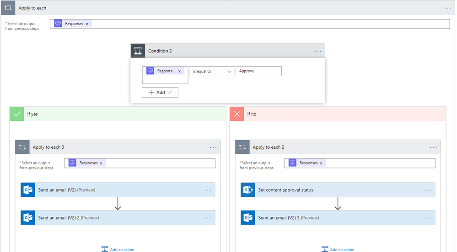This screenshot has width=457, height=252.
Task: Expand the Set content approval status action
Action: click(338, 190)
